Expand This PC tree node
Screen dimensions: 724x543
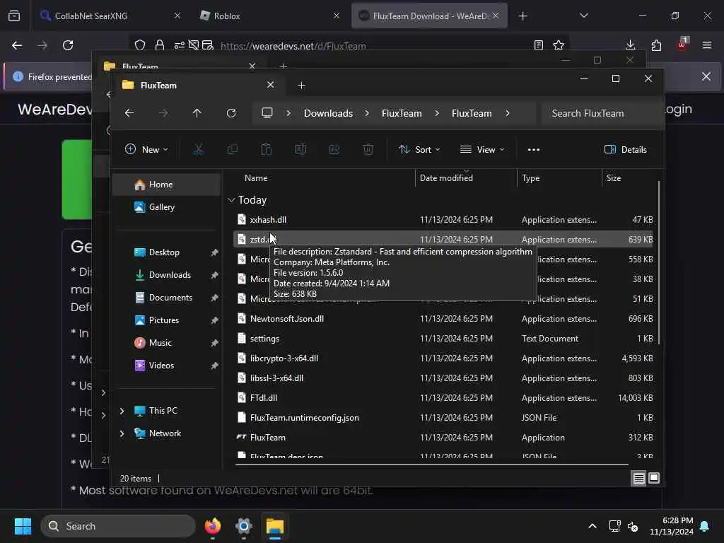click(x=122, y=411)
